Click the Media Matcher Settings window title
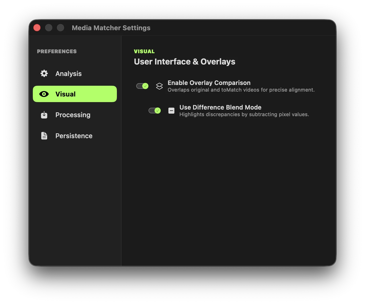Screen dimensions: 365x304 click(111, 28)
